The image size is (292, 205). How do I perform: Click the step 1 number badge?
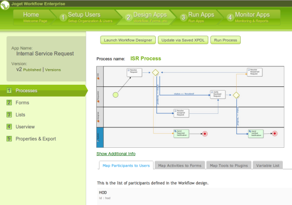[x=63, y=17]
